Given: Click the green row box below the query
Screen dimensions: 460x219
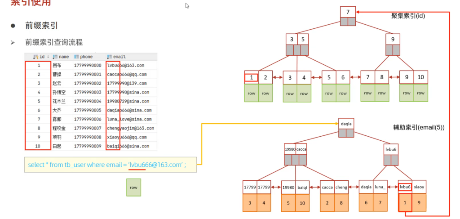Looking at the screenshot, I should (x=133, y=187).
